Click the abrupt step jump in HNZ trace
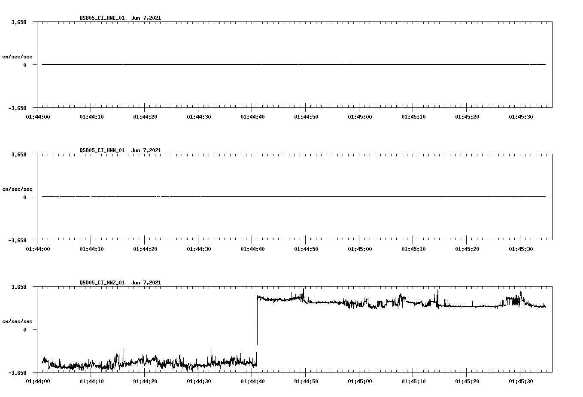 (x=257, y=331)
